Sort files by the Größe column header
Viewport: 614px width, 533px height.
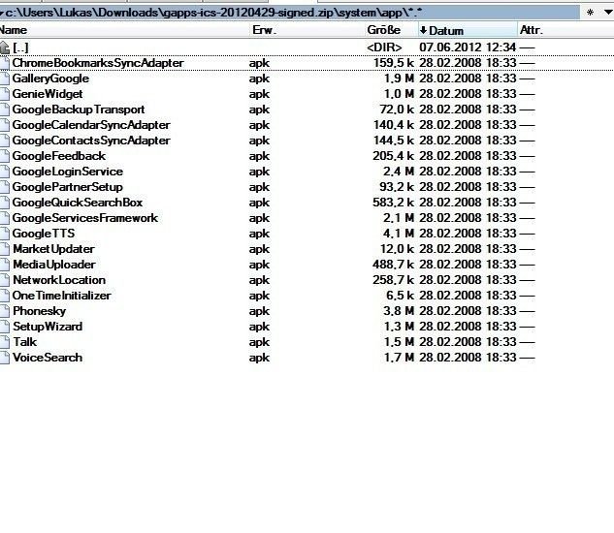click(390, 30)
